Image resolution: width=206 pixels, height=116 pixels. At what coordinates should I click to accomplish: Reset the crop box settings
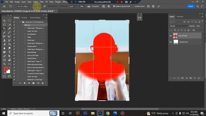coord(148,6)
